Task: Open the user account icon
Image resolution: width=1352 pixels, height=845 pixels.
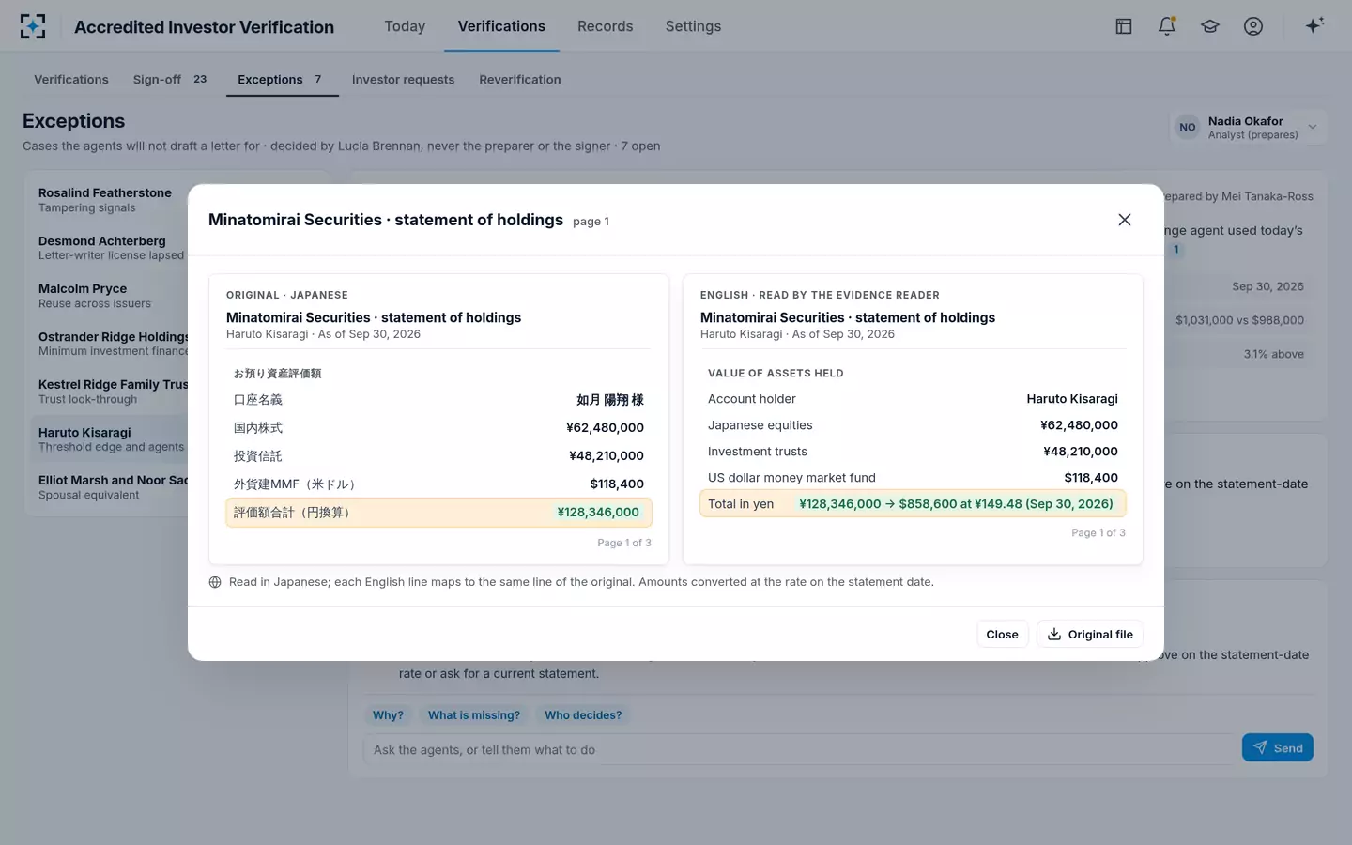Action: [1253, 26]
